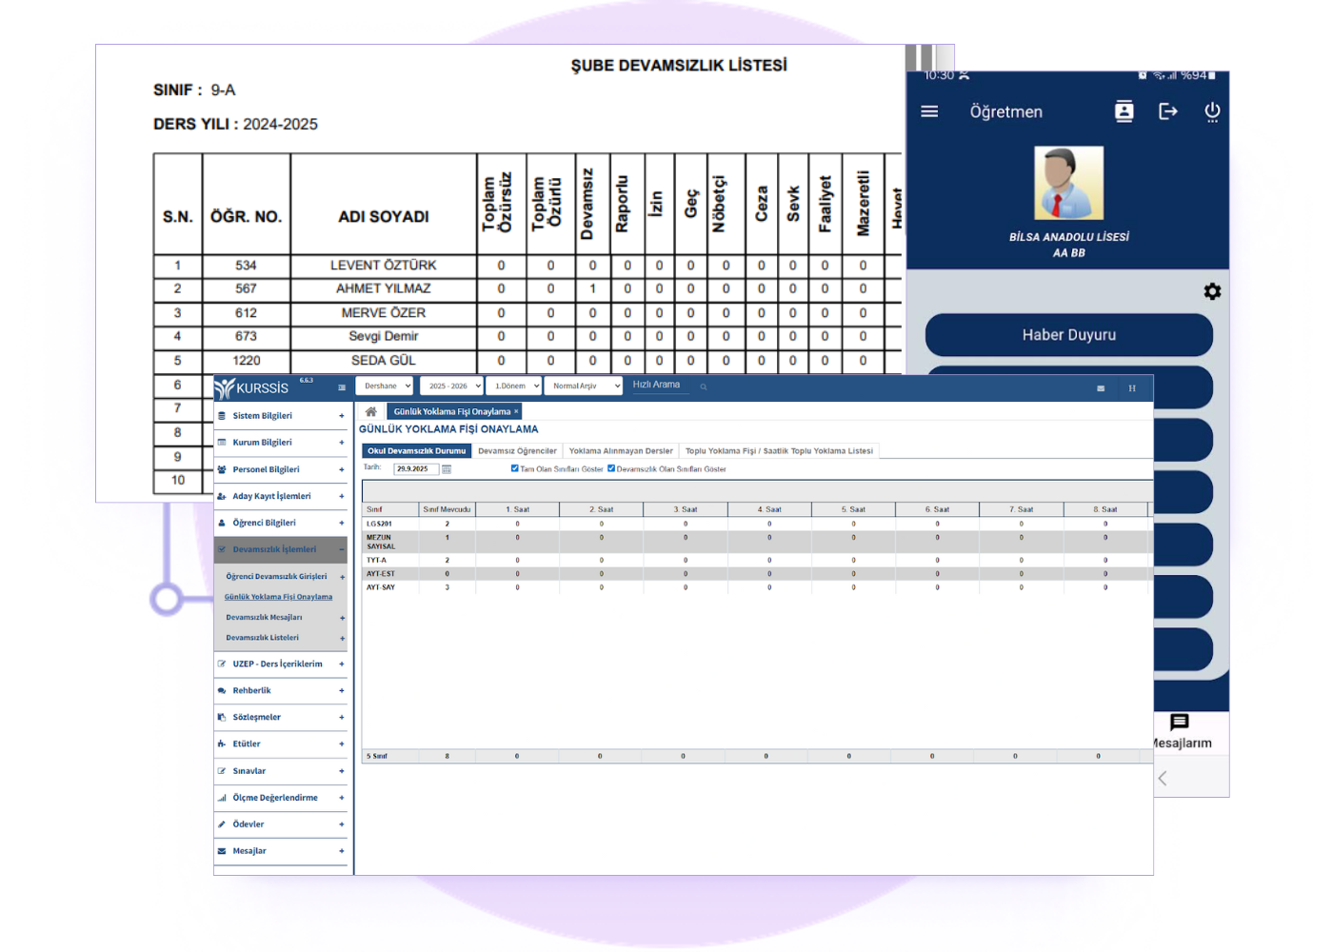This screenshot has height=952, width=1333.
Task: Open the calendar picker next to Tarih
Action: coord(447,469)
